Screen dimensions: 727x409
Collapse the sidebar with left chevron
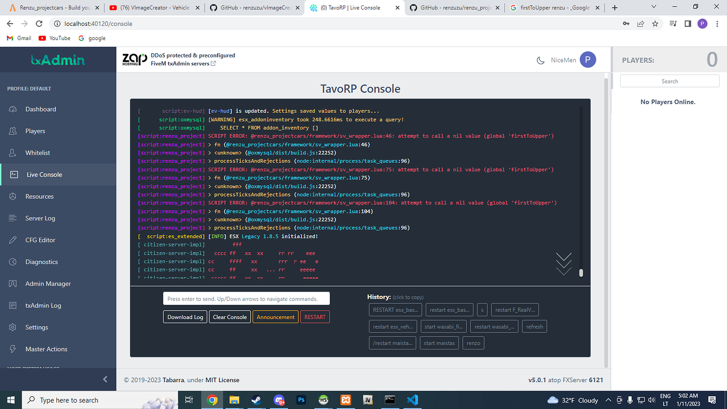tap(105, 379)
